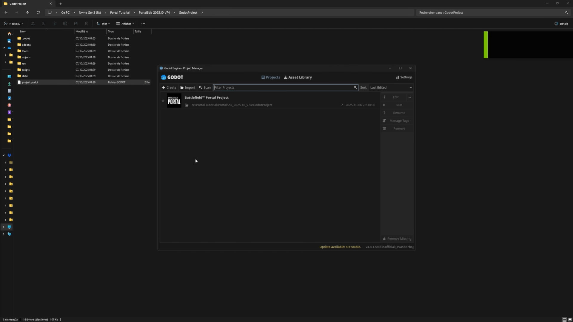Scan for projects

coord(205,88)
